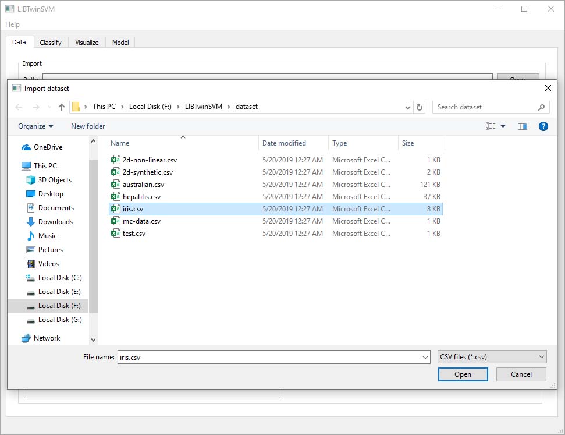Open the help question mark icon
This screenshot has width=565, height=435.
[543, 126]
